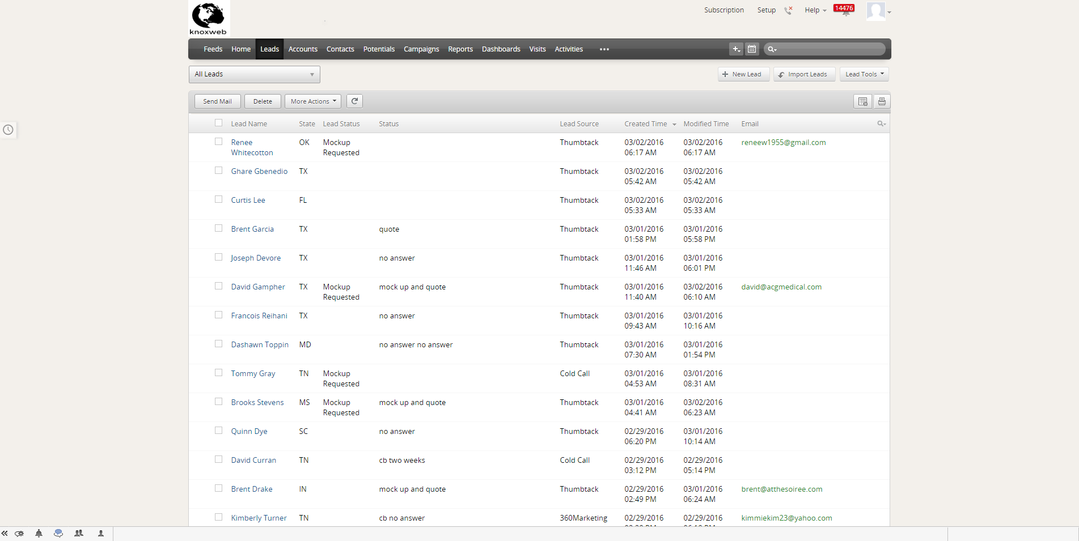Open the More Actions dropdown

(x=313, y=101)
